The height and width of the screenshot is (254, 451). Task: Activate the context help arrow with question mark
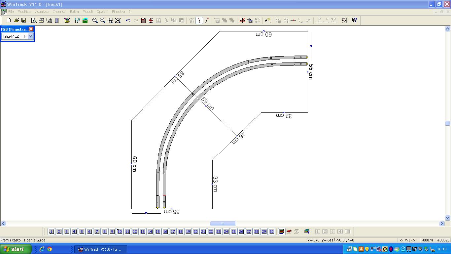point(354,20)
